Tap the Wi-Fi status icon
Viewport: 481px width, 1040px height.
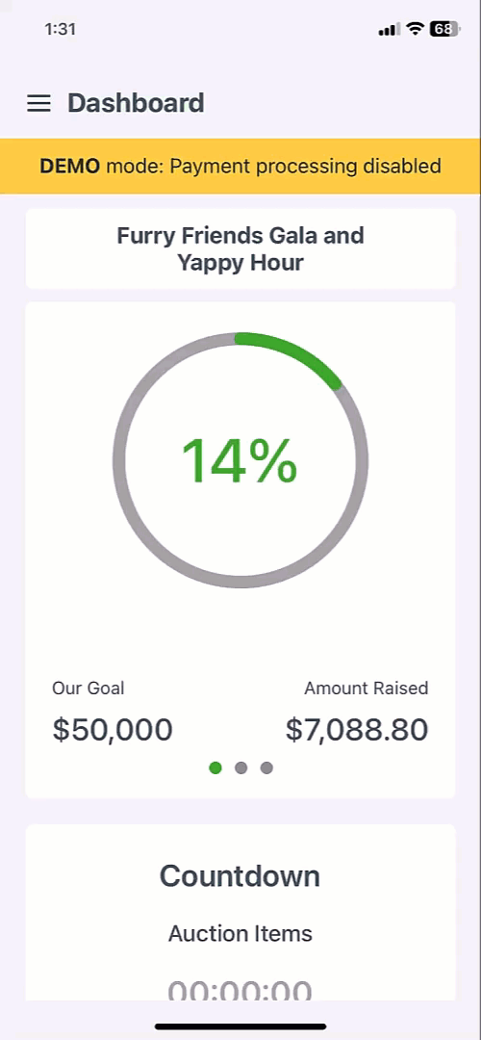(x=416, y=29)
